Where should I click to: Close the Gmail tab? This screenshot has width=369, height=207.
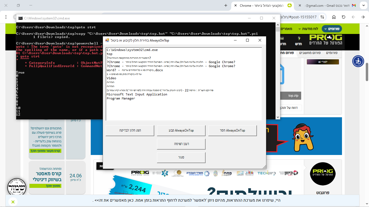(x=299, y=5)
